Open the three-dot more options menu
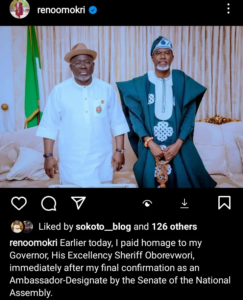The image size is (243, 300). tap(228, 9)
